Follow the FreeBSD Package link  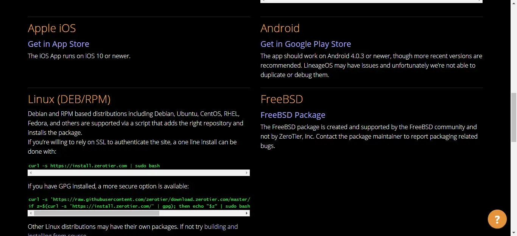pos(293,115)
